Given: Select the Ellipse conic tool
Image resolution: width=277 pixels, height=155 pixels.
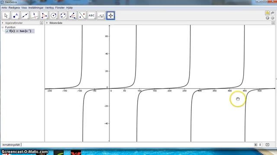Looking at the screenshot, I should [63, 15].
